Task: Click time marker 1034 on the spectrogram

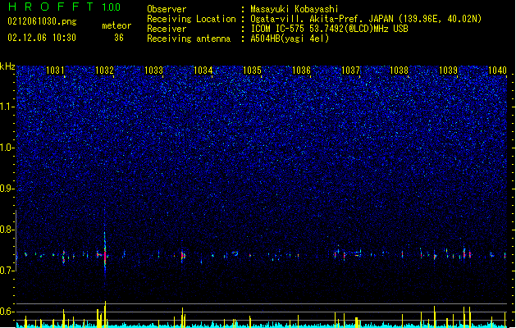Action: [203, 70]
